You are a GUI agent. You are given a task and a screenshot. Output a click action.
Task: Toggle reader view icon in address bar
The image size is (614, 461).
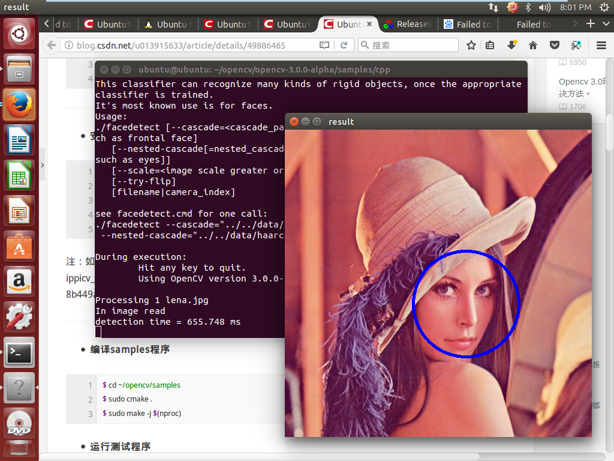pyautogui.click(x=324, y=45)
